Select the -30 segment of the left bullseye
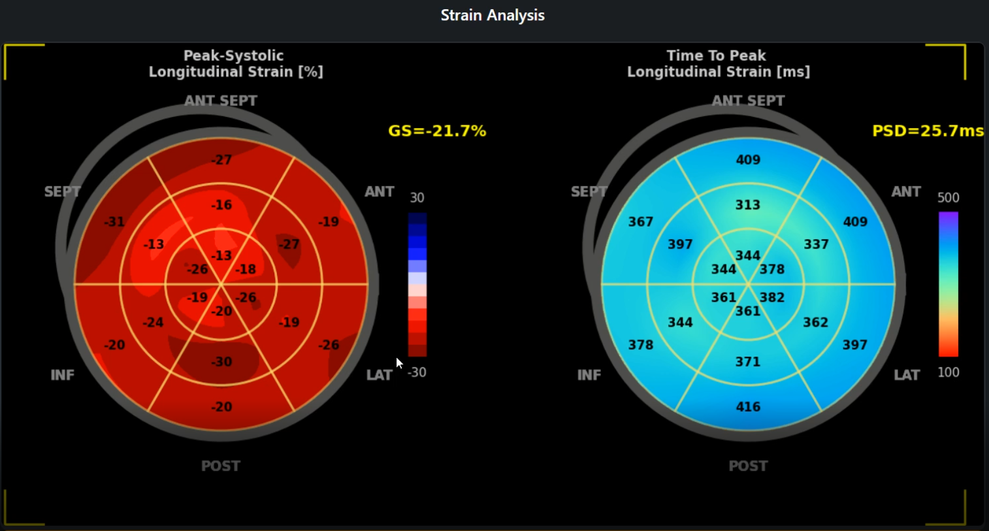The image size is (989, 531). click(x=221, y=362)
